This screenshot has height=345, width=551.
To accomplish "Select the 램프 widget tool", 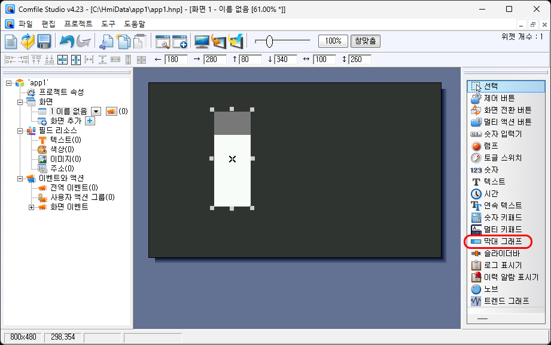I will (491, 146).
